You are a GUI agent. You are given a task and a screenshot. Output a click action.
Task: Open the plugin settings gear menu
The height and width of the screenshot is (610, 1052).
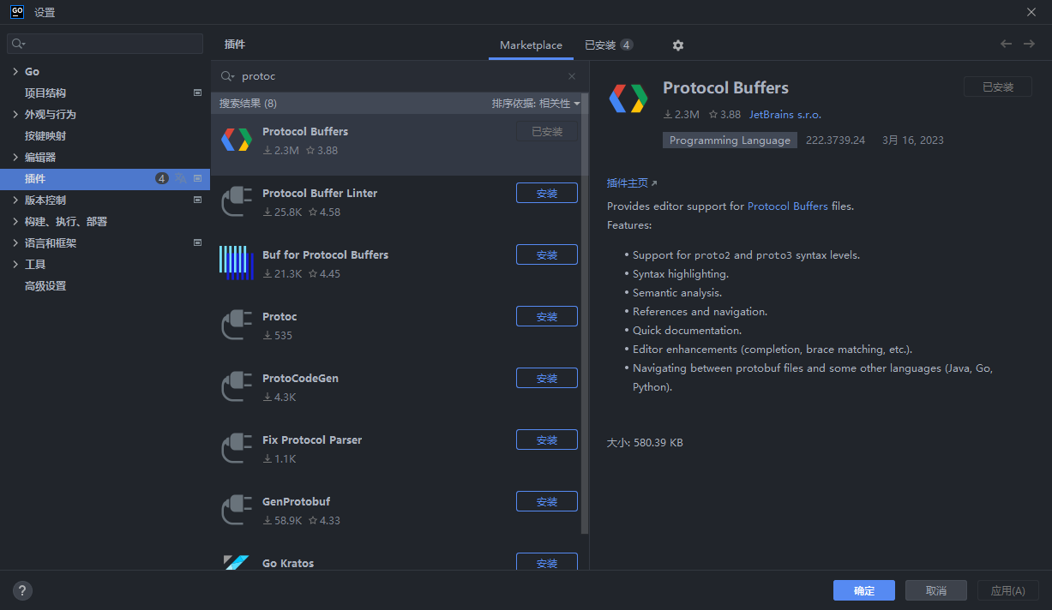click(678, 45)
